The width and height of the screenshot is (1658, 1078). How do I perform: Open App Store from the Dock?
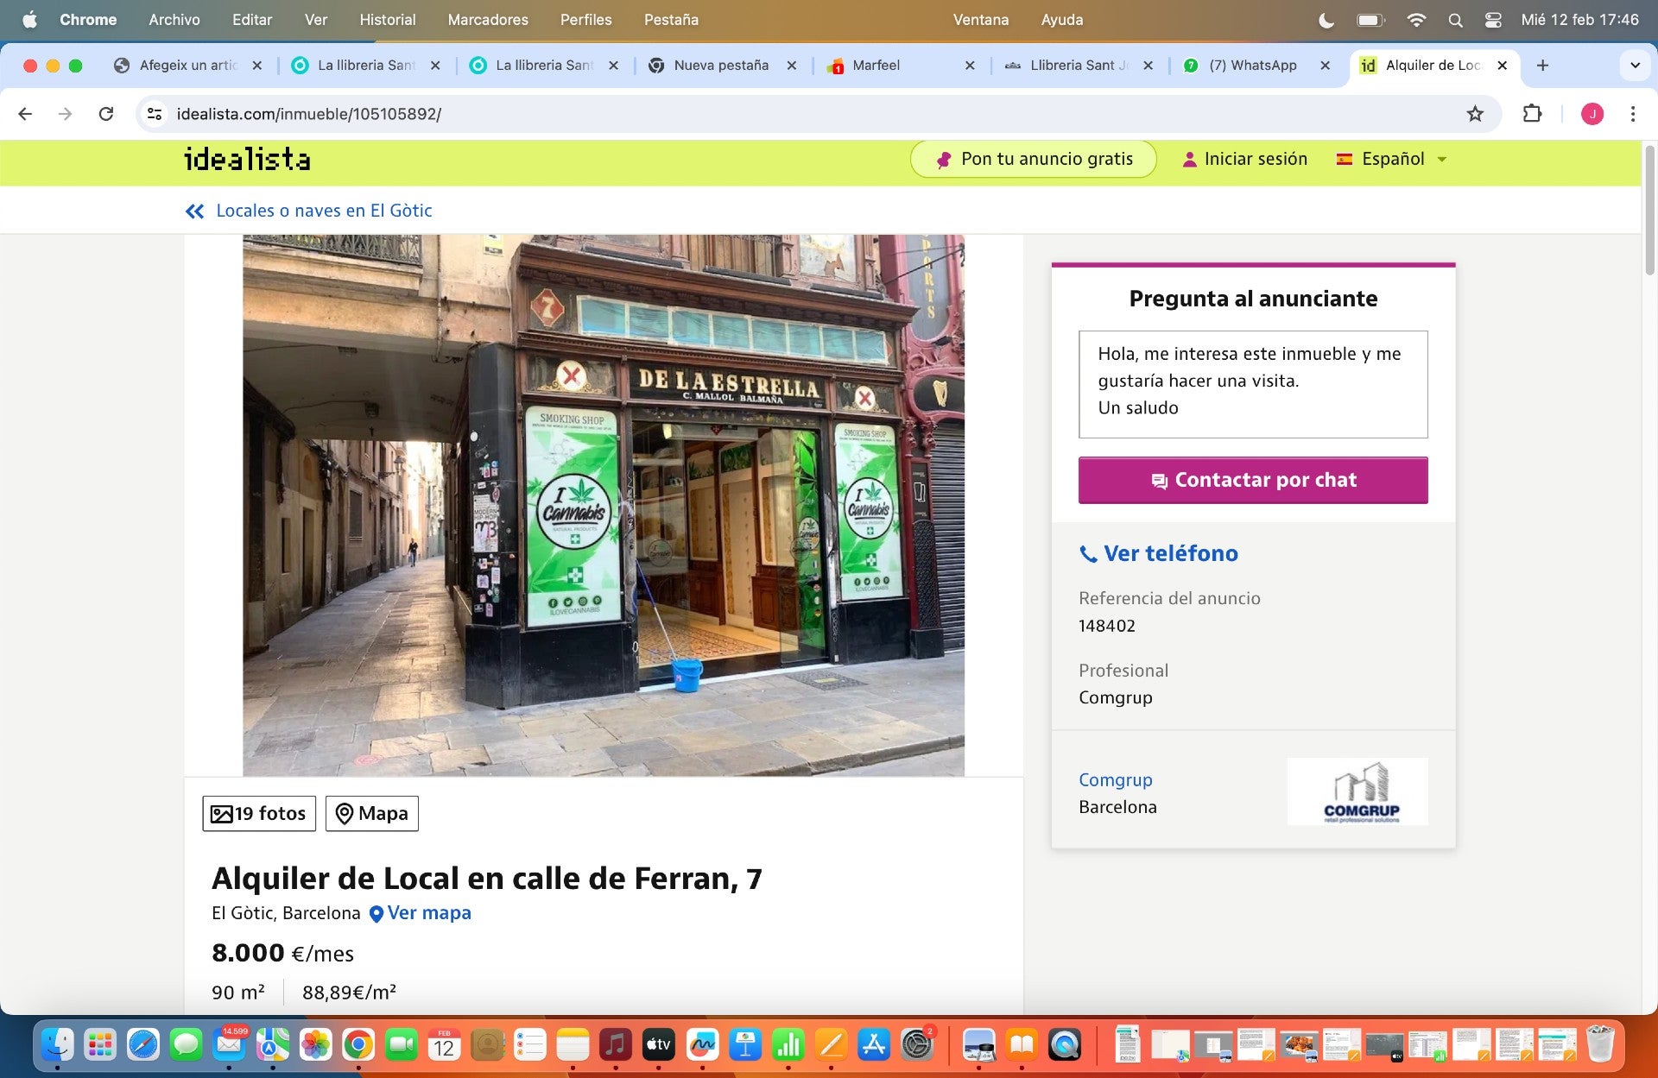(874, 1045)
